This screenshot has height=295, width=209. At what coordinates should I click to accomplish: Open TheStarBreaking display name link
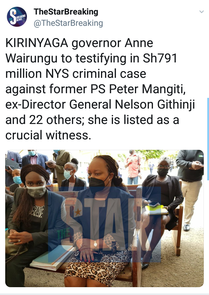coord(66,12)
